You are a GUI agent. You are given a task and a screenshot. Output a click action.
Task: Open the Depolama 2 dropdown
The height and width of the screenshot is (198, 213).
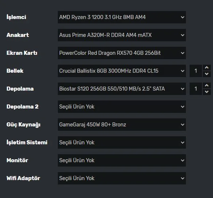click(x=122, y=107)
